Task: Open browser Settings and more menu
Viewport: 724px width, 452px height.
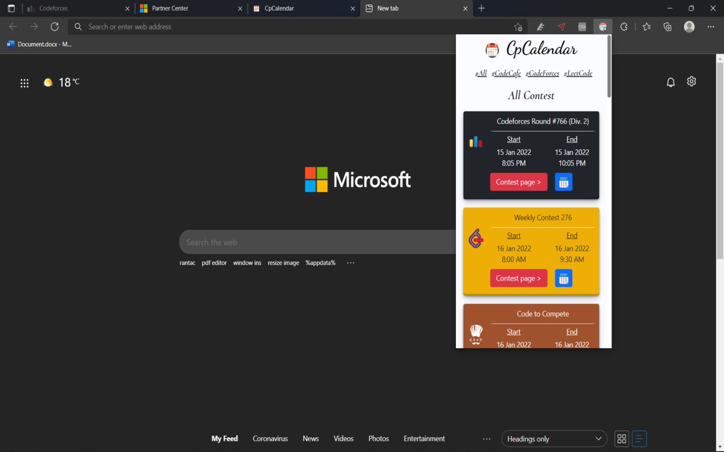Action: [x=710, y=27]
